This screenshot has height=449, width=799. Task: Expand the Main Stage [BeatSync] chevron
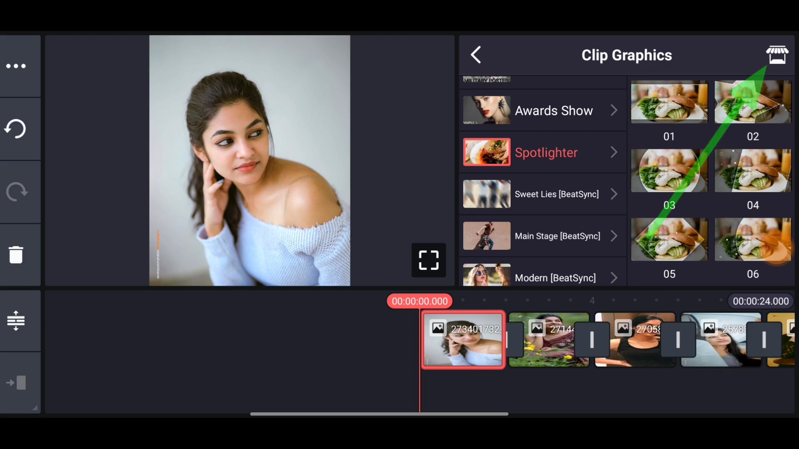click(614, 236)
